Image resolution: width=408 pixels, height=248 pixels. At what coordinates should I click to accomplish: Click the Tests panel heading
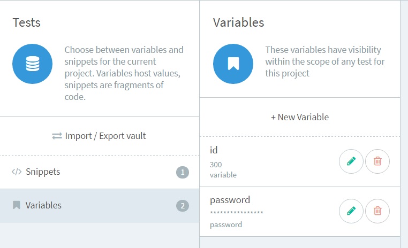click(x=27, y=23)
